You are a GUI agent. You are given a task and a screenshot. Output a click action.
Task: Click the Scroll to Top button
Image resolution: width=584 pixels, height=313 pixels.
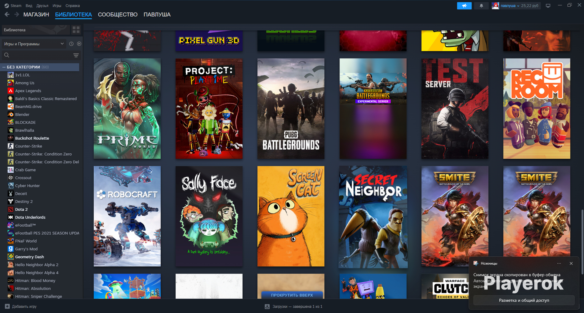[x=292, y=295]
